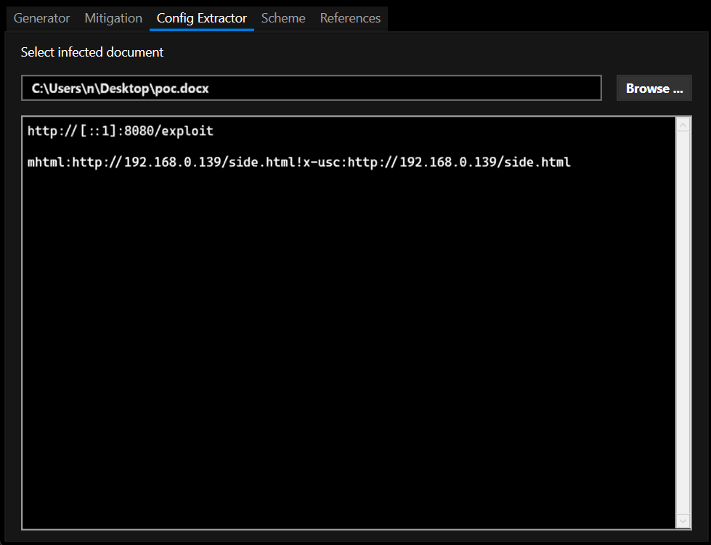Click the mhtml:http://192.168.0.139/side.html line
Image resolution: width=711 pixels, height=545 pixels.
click(298, 162)
